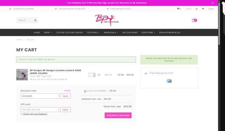Click Proceed to checkout button
Image resolution: width=225 pixels, height=131 pixels.
(x=118, y=115)
